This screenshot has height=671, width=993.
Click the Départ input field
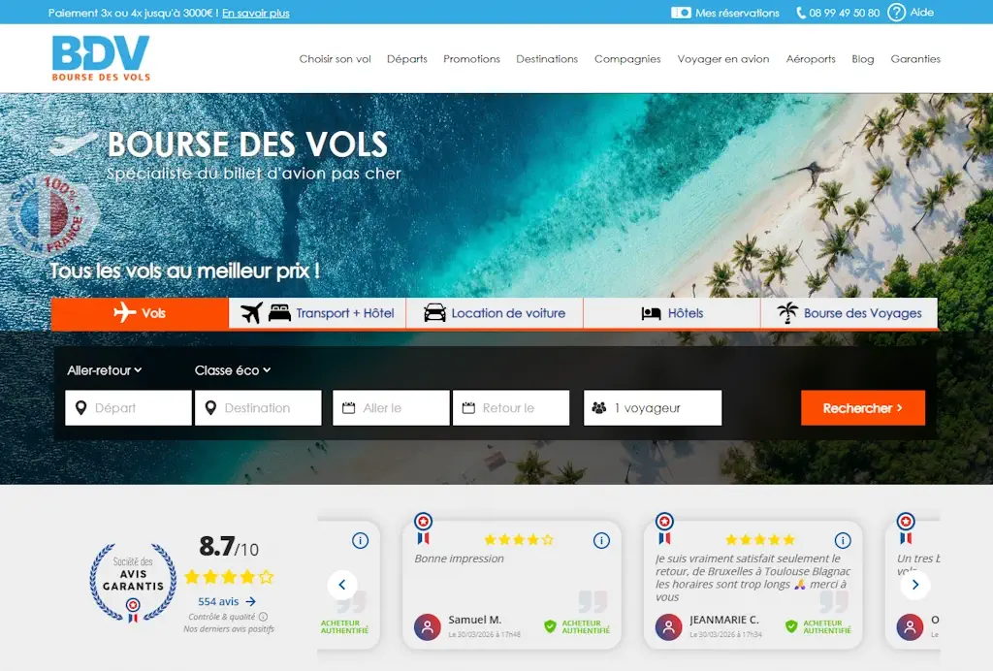[x=129, y=407]
